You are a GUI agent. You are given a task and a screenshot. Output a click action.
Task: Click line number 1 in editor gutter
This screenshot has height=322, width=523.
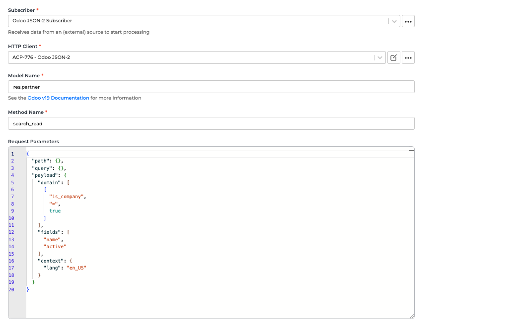[x=12, y=154]
